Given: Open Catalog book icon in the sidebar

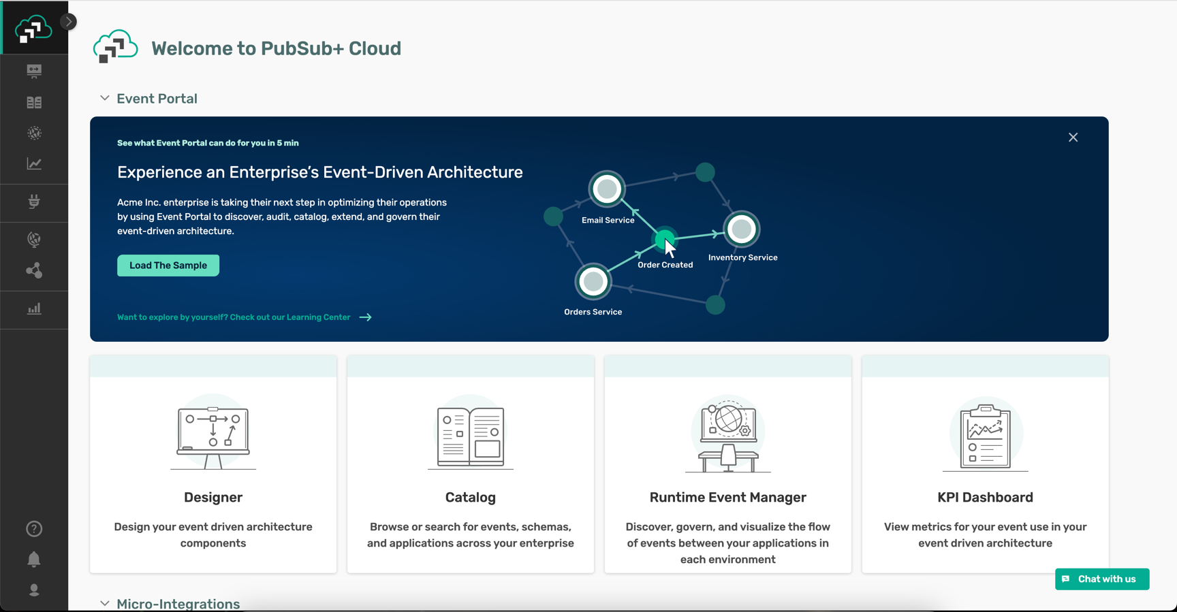Looking at the screenshot, I should (x=34, y=102).
